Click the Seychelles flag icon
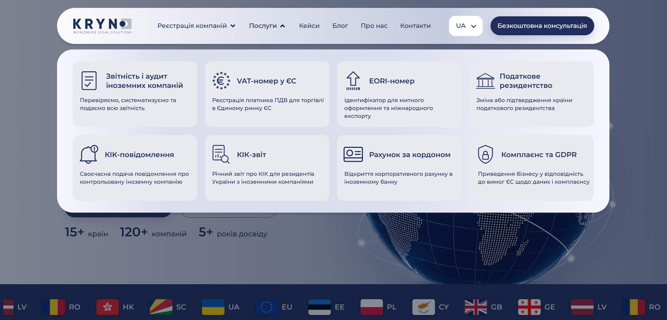667x320 pixels. click(x=161, y=307)
